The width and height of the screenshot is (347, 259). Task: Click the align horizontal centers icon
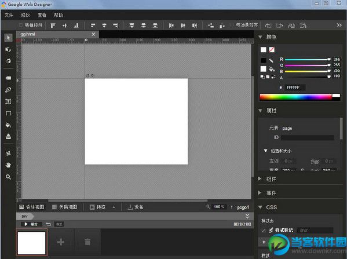click(x=104, y=25)
